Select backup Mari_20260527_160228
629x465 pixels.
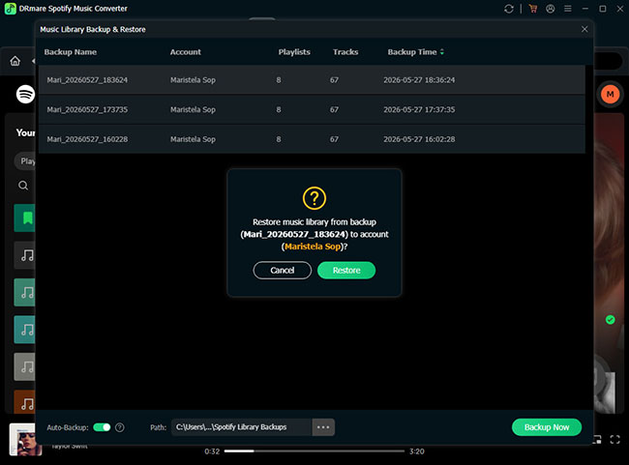tap(312, 139)
